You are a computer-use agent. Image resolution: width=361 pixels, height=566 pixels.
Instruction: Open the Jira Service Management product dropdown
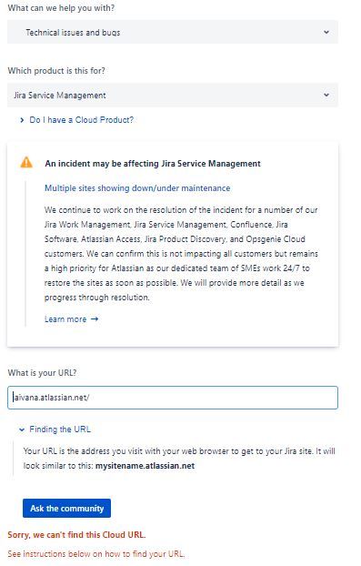click(173, 95)
